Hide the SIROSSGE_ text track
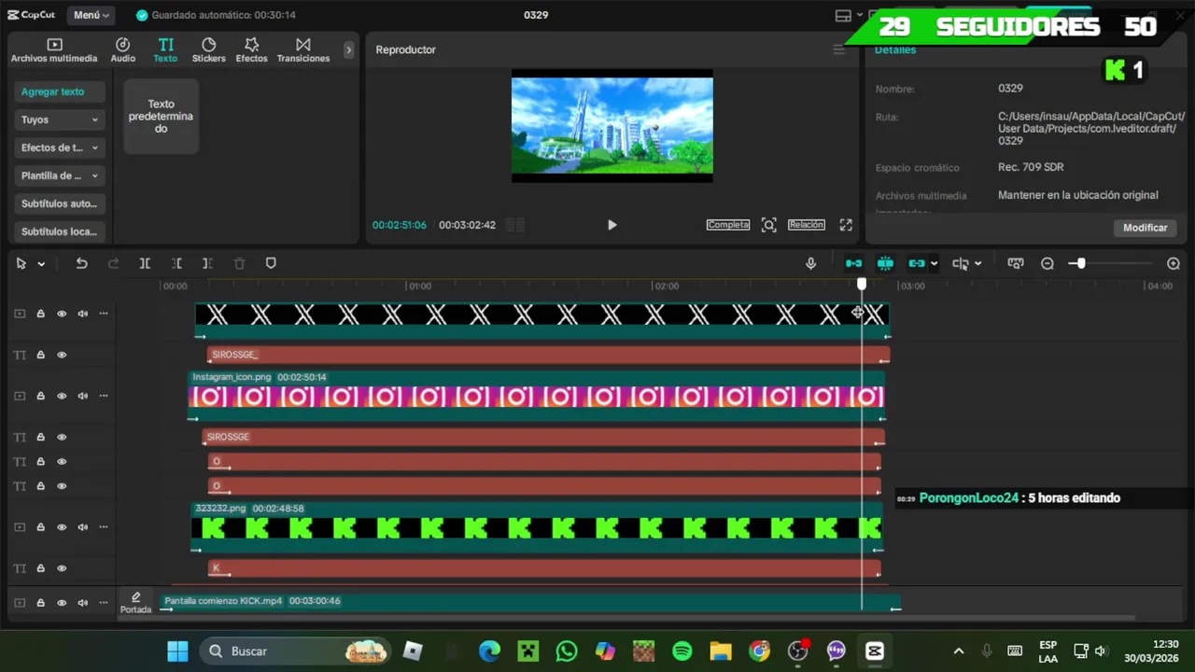The image size is (1195, 672). (x=62, y=355)
